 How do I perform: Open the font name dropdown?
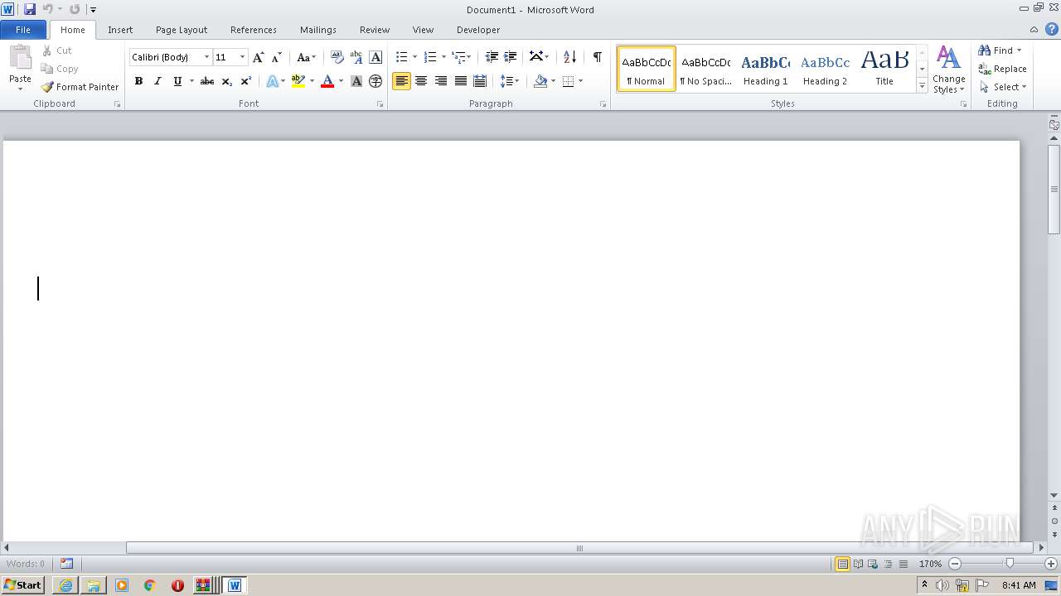[x=206, y=57]
